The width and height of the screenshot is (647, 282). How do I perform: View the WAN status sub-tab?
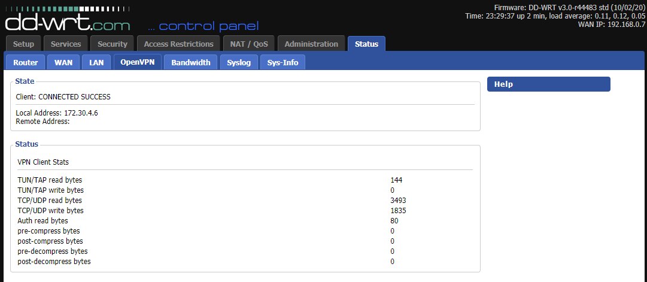pos(63,62)
